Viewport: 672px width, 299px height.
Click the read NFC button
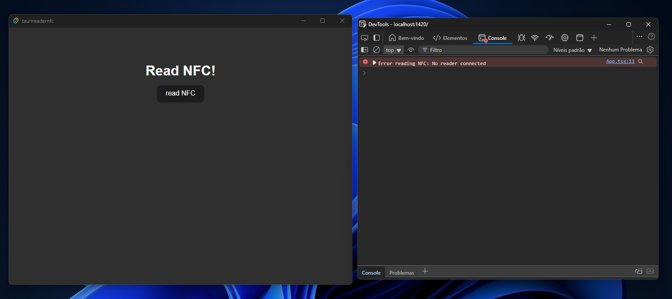point(181,93)
